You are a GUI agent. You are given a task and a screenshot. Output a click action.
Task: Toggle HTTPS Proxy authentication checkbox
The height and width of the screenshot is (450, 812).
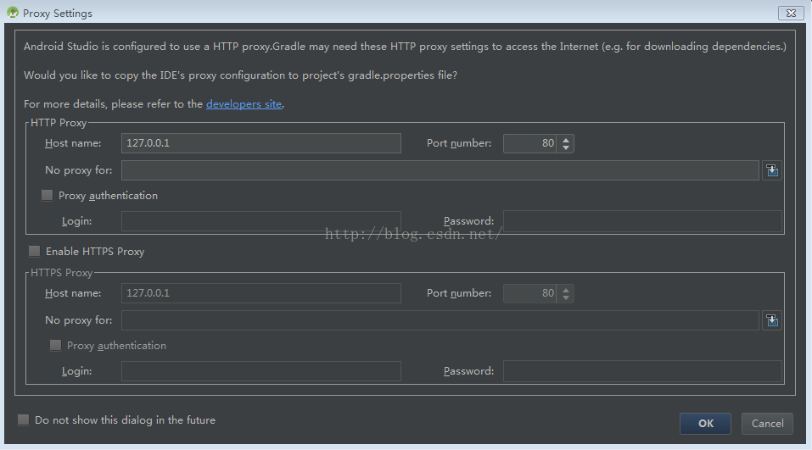coord(55,345)
